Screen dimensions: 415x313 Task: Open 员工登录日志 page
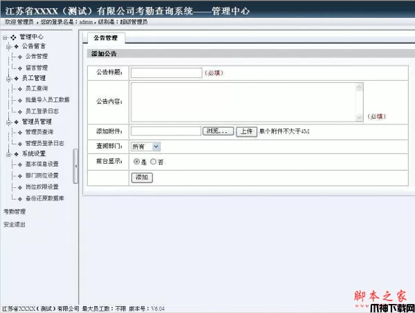(x=41, y=111)
